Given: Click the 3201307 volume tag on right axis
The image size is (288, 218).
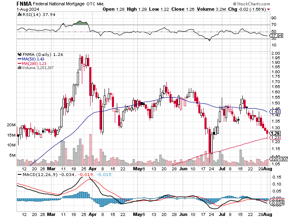Looking at the screenshot, I should click(x=279, y=159).
